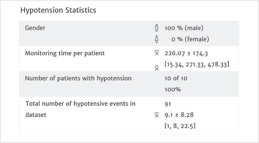
Task: Click Number of patients with hypotension label
Action: [x=78, y=78]
